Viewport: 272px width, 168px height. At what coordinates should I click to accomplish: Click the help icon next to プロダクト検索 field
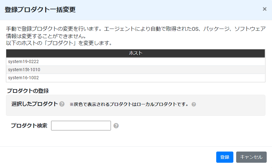pos(116,126)
